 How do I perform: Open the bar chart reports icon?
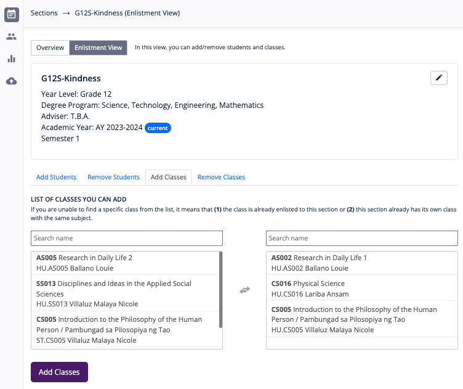coord(11,59)
